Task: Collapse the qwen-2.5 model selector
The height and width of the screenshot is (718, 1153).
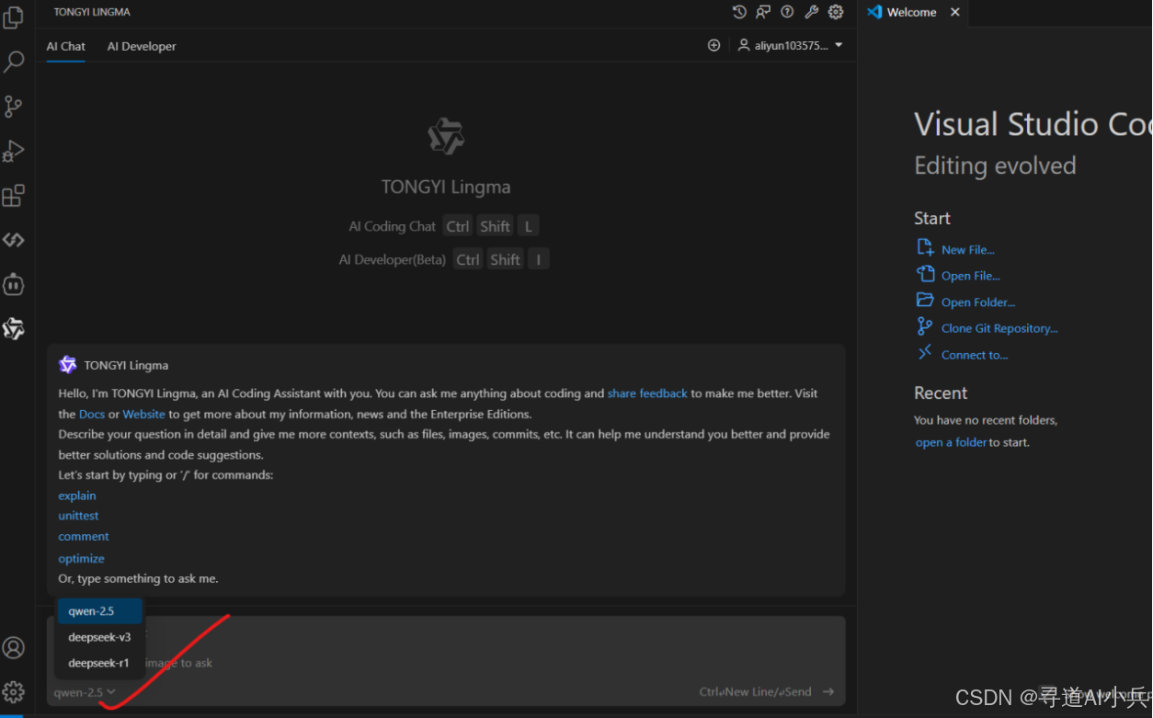Action: 85,692
